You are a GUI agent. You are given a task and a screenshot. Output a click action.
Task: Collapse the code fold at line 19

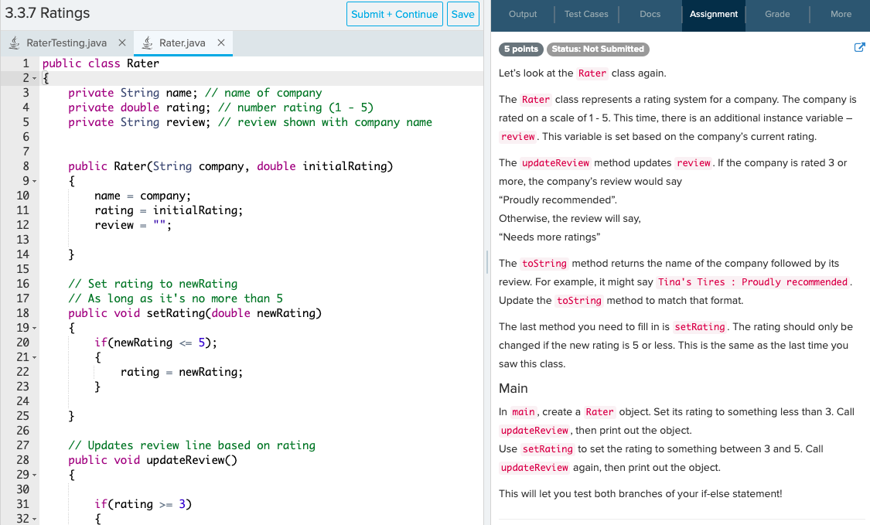[34, 328]
